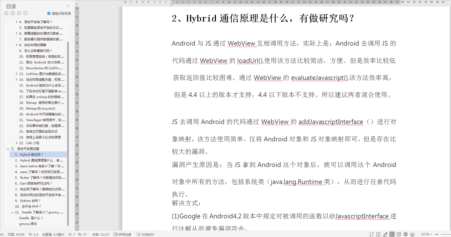Viewport: 451px width, 237px height.
Task: Click 智能识别目录 smart outline button
Action: point(59,13)
